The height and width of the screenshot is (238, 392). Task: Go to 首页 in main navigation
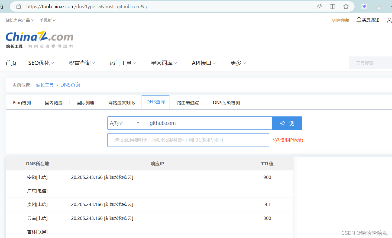(11, 63)
